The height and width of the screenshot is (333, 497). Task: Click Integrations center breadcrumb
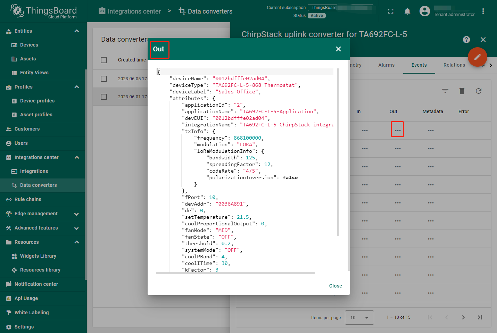130,11
